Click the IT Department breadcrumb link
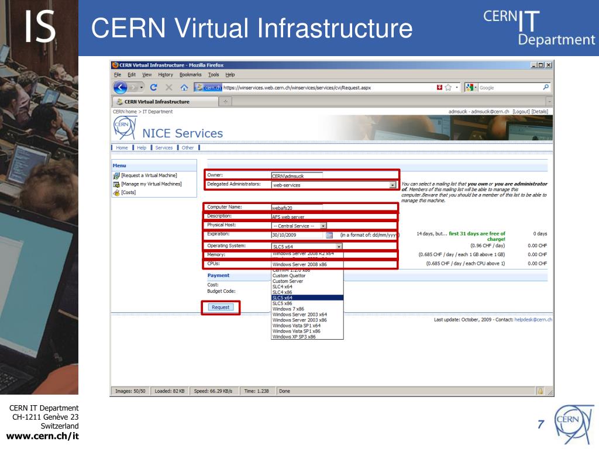Viewport: 599px width, 449px height. [x=157, y=112]
